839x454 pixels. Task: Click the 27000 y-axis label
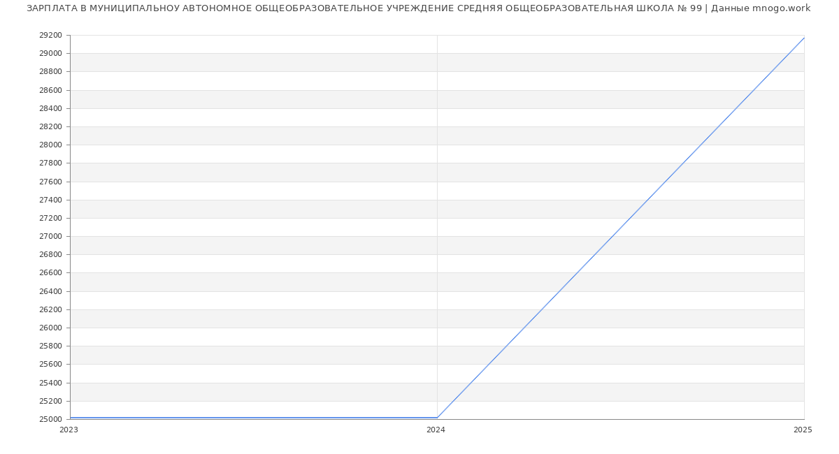click(x=50, y=236)
